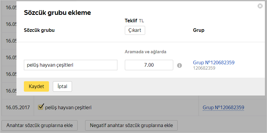Image resolution: width=267 pixels, height=133 pixels.
Task: Click pelüş hayvan çeşitleri label beside checkbox
Action: pos(68,107)
